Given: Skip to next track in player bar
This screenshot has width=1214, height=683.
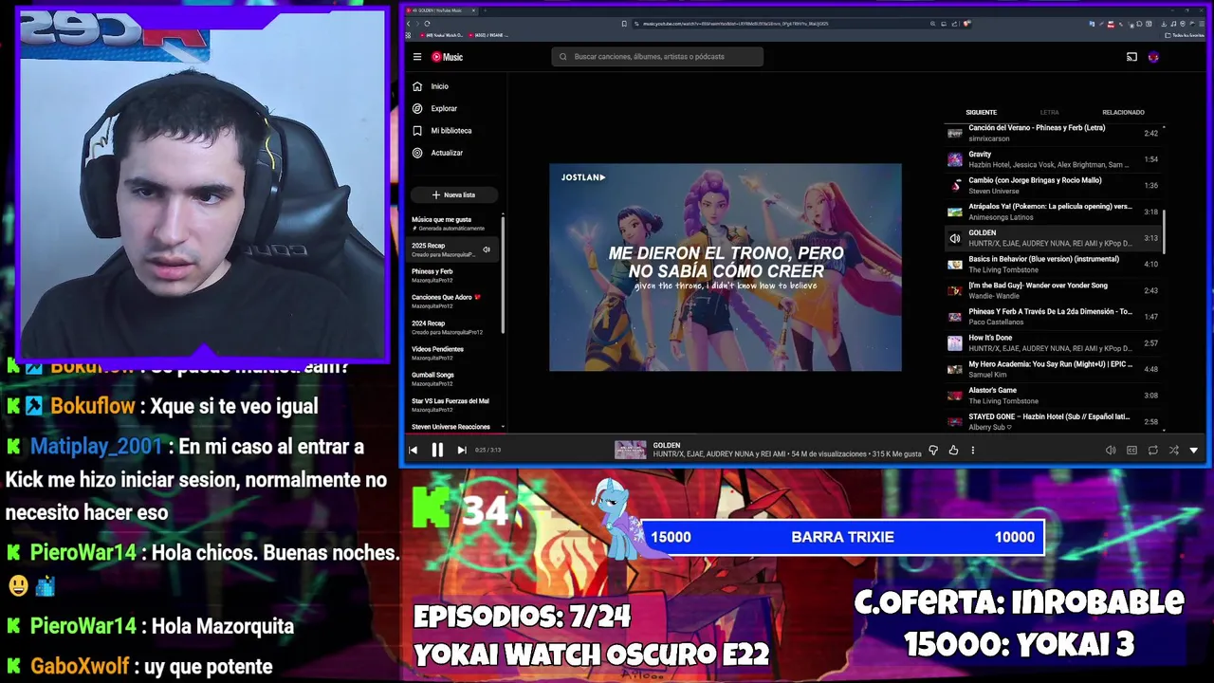Looking at the screenshot, I should point(462,451).
